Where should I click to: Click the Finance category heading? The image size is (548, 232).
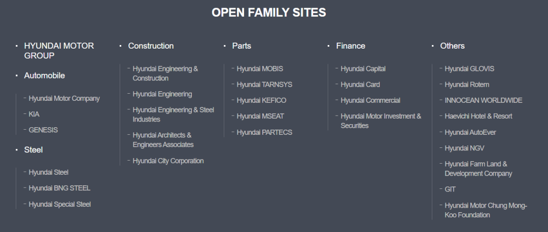[351, 46]
